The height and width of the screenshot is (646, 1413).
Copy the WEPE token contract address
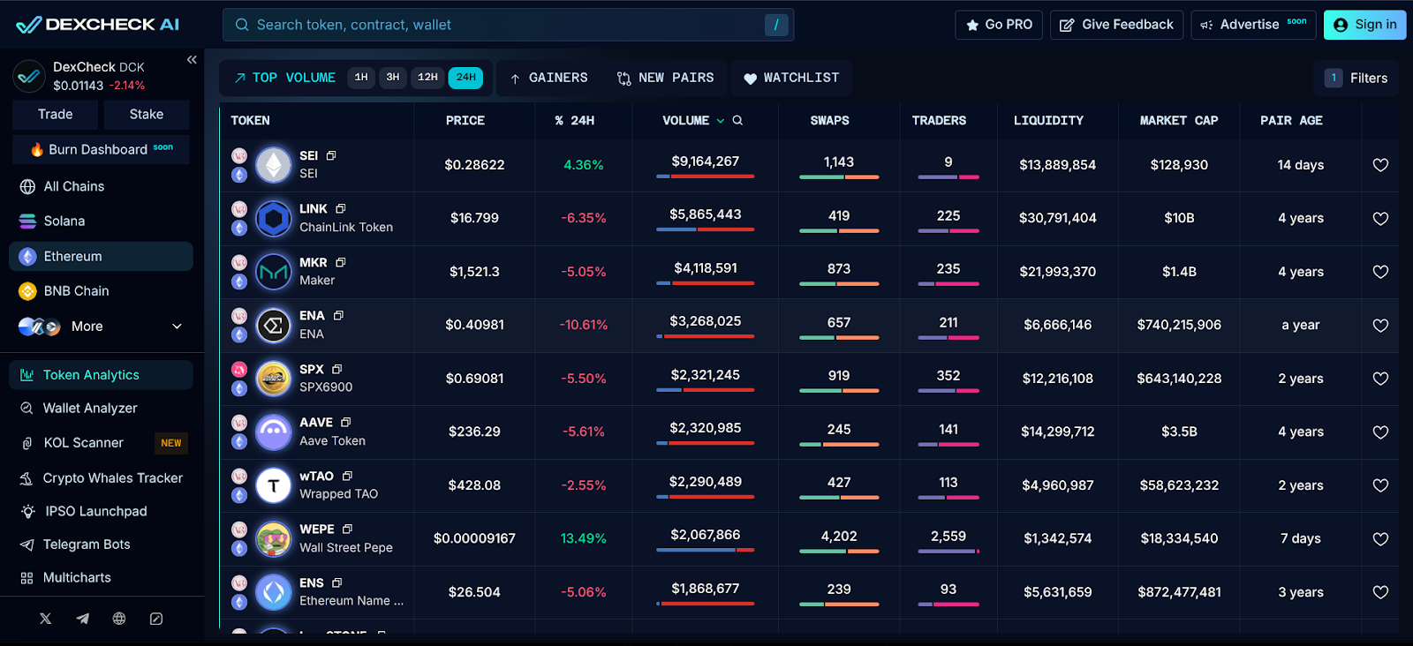pos(347,530)
